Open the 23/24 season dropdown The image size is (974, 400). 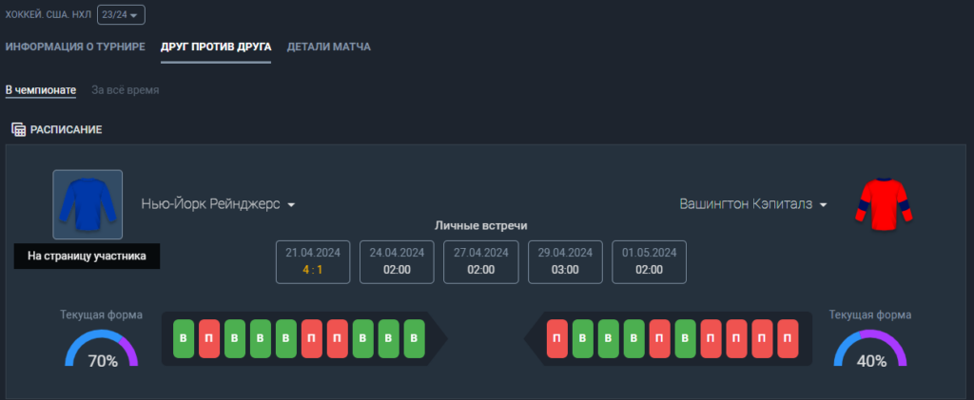pyautogui.click(x=121, y=14)
